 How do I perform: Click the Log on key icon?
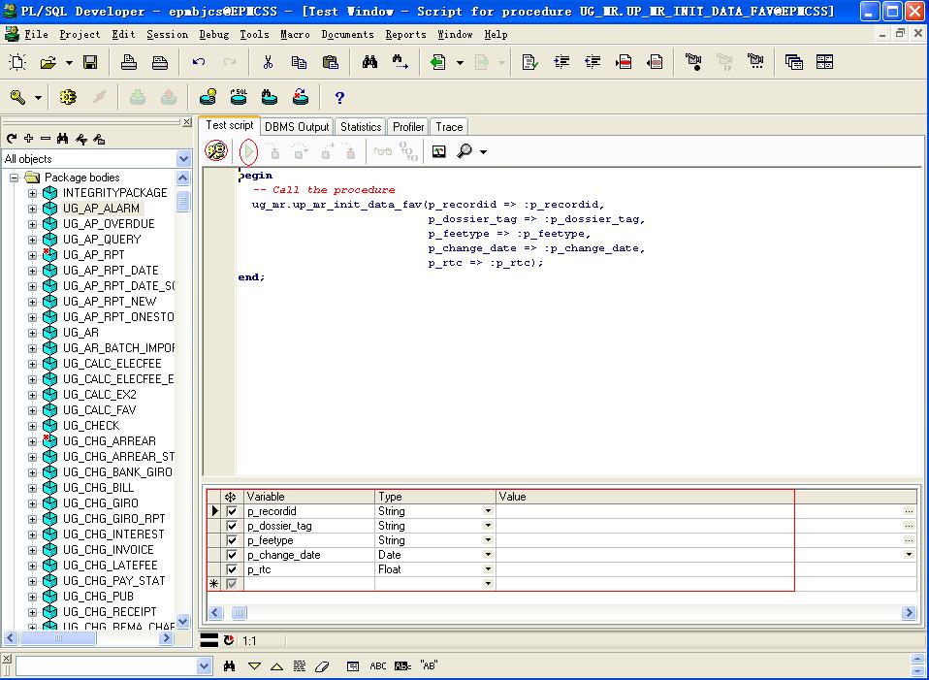[x=18, y=97]
